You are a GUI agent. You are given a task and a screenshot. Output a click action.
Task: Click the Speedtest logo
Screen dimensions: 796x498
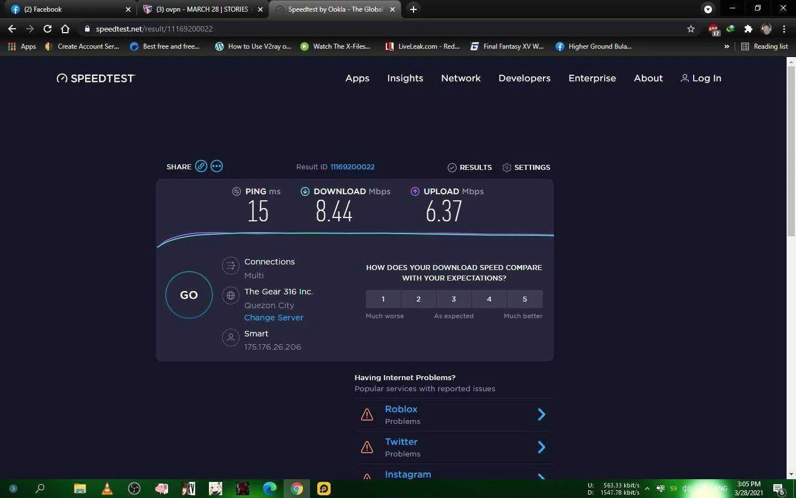click(96, 78)
